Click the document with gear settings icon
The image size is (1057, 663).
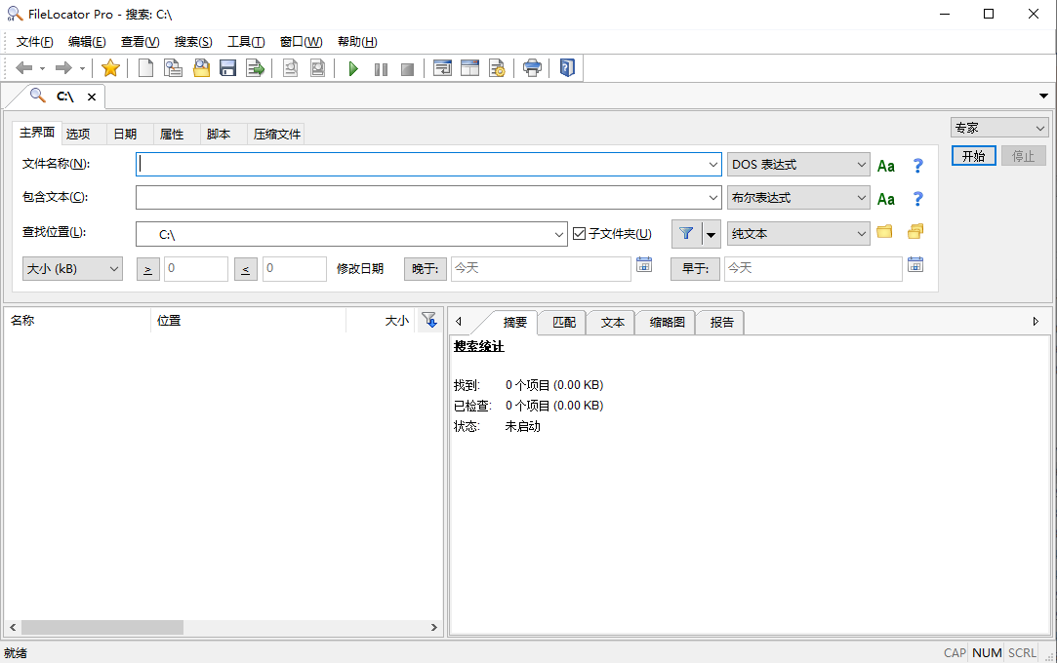pyautogui.click(x=497, y=68)
